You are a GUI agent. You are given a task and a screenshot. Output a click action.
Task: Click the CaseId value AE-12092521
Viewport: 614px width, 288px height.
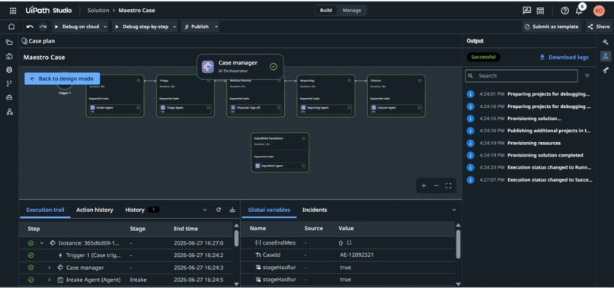click(357, 255)
